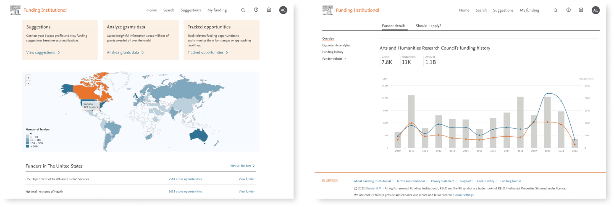614x207 pixels.
Task: Open About Funding Institutional footer link
Action: (x=373, y=181)
